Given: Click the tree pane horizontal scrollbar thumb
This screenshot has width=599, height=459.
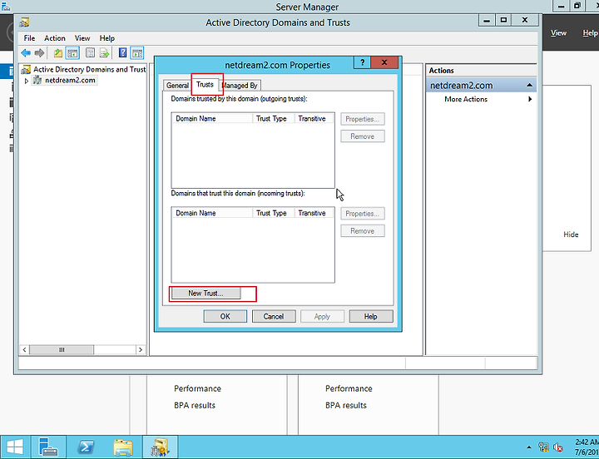Looking at the screenshot, I should tap(62, 350).
